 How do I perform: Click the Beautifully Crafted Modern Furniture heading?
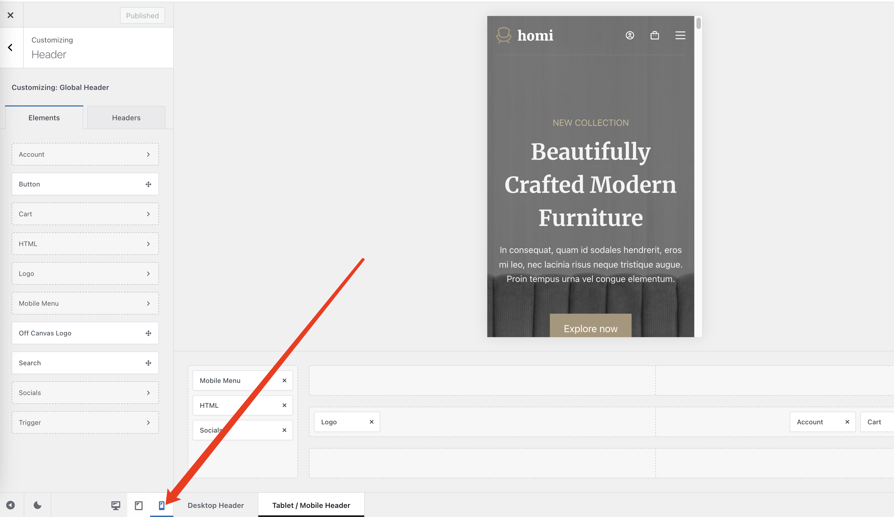[591, 184]
